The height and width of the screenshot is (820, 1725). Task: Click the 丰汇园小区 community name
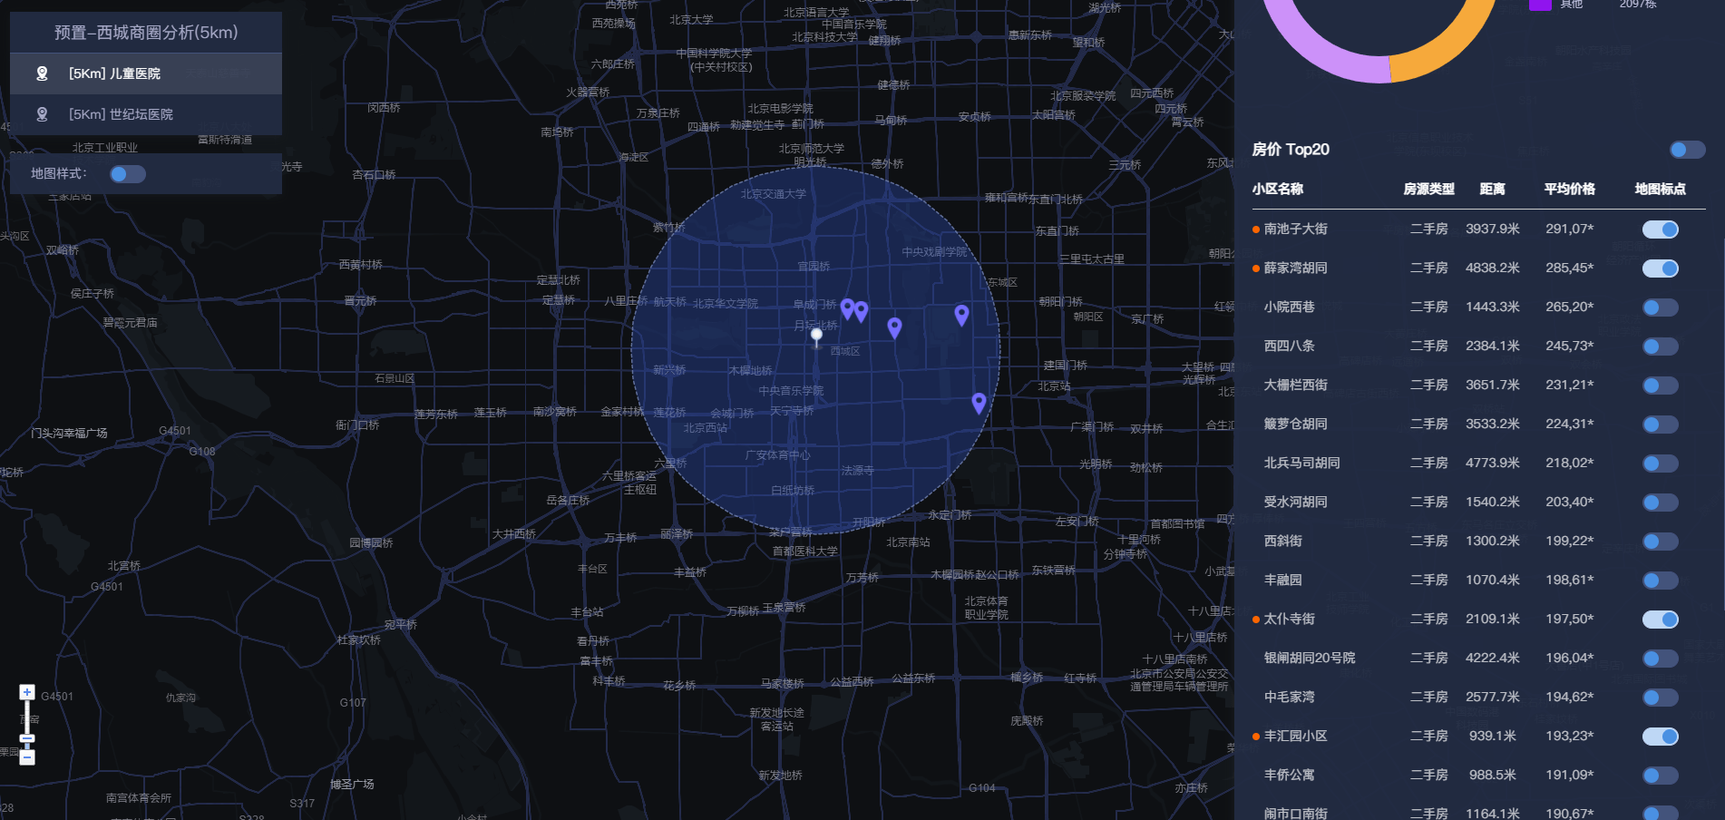pyautogui.click(x=1295, y=736)
